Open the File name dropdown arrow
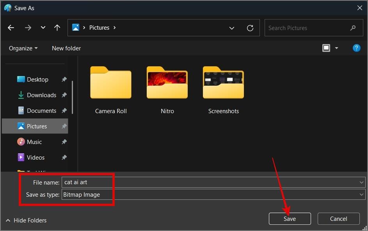 361,182
